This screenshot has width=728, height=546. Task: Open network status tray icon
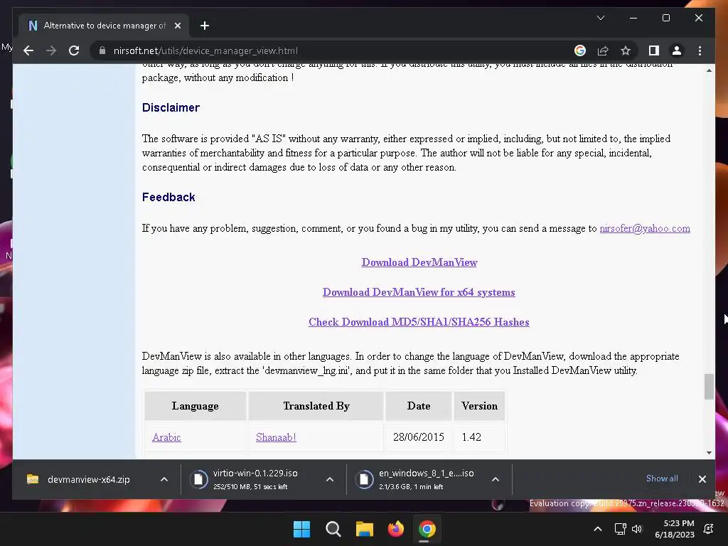[x=620, y=529]
